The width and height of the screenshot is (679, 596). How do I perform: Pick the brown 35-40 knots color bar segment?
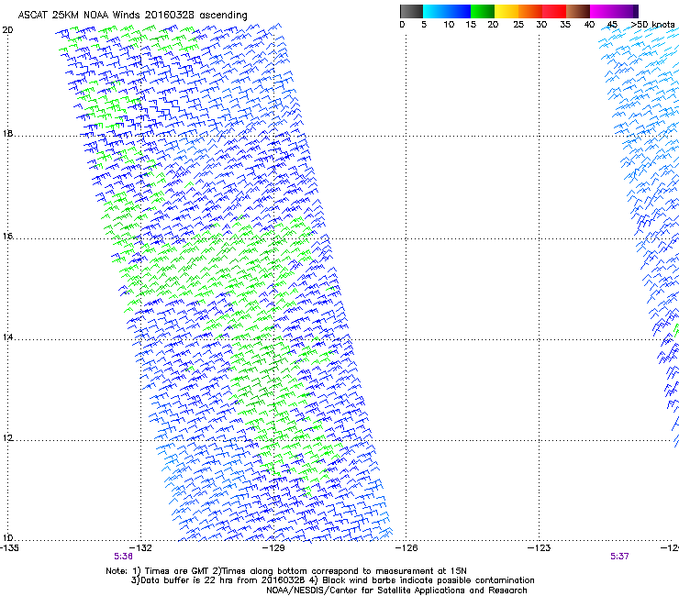[x=578, y=11]
